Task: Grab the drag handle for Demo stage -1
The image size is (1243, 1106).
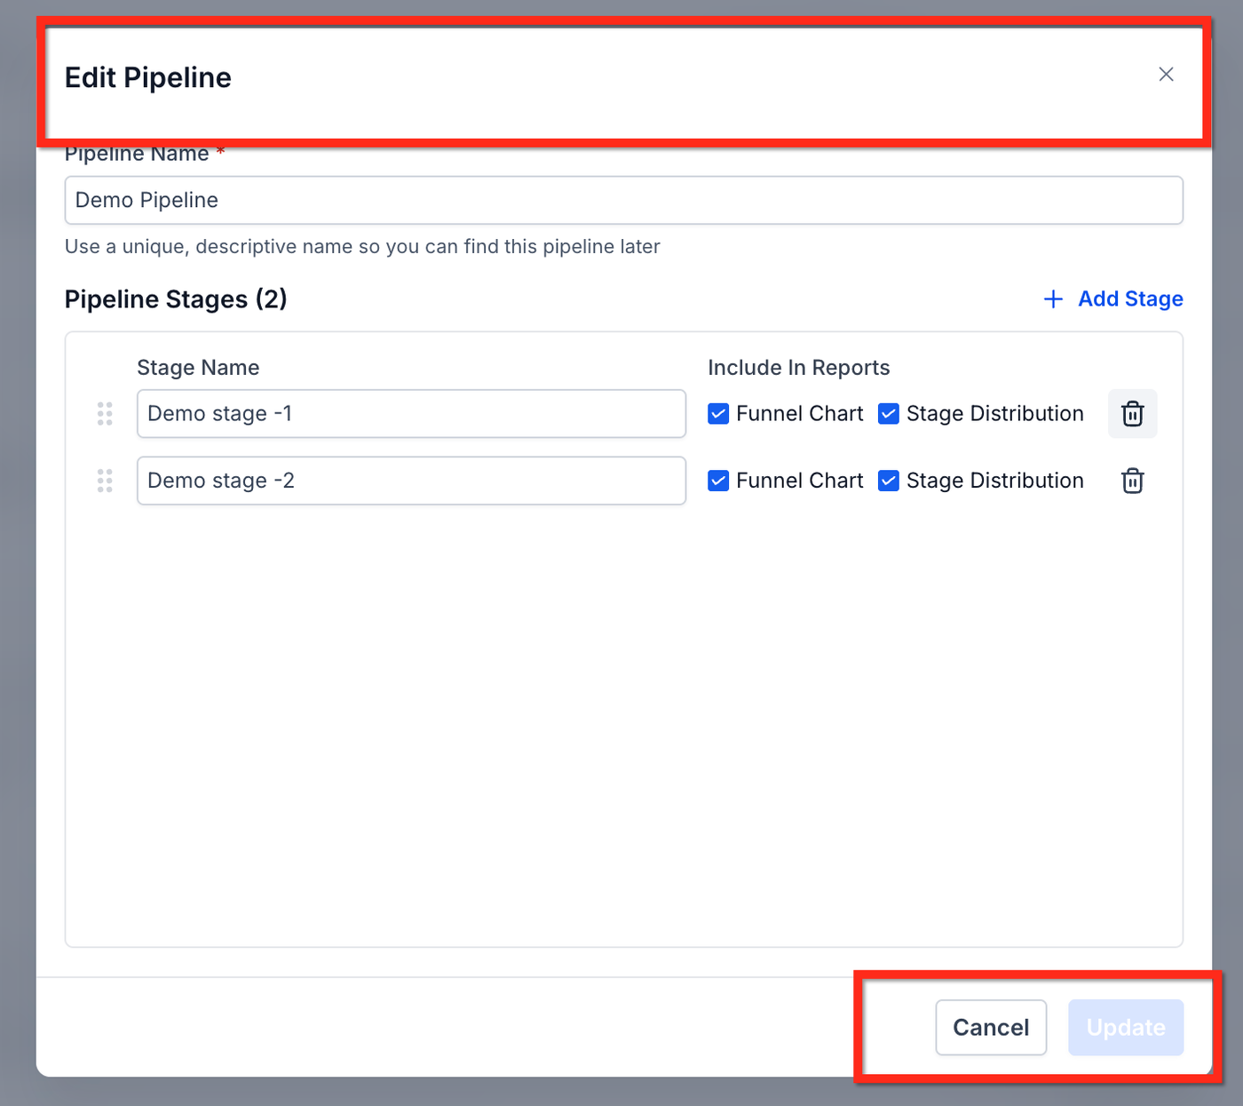Action: coord(105,414)
